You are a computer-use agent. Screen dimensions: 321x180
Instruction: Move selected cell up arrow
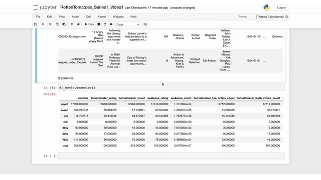pos(72,24)
